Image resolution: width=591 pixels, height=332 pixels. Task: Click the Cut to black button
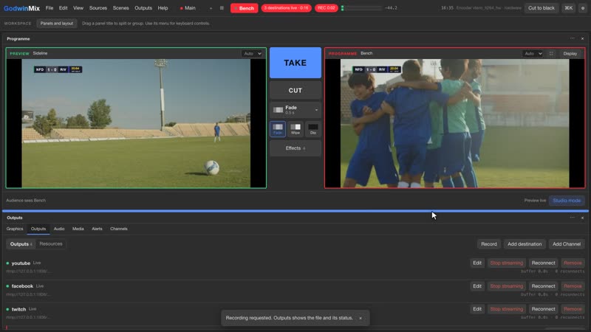(x=542, y=8)
